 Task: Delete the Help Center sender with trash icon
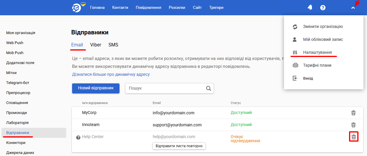tap(354, 137)
